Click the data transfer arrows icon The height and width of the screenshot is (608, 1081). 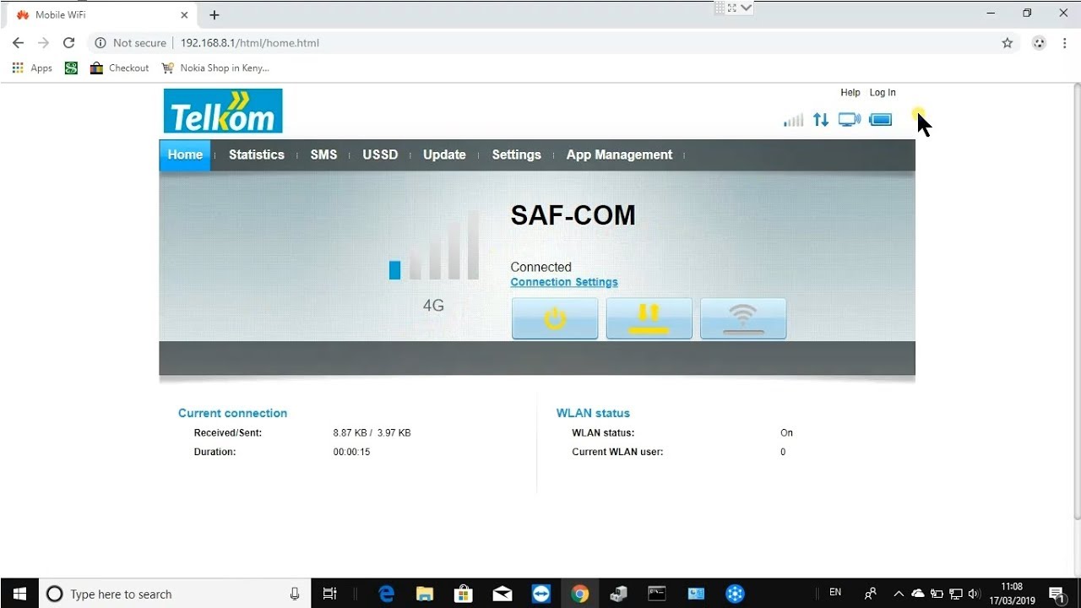[x=821, y=120]
